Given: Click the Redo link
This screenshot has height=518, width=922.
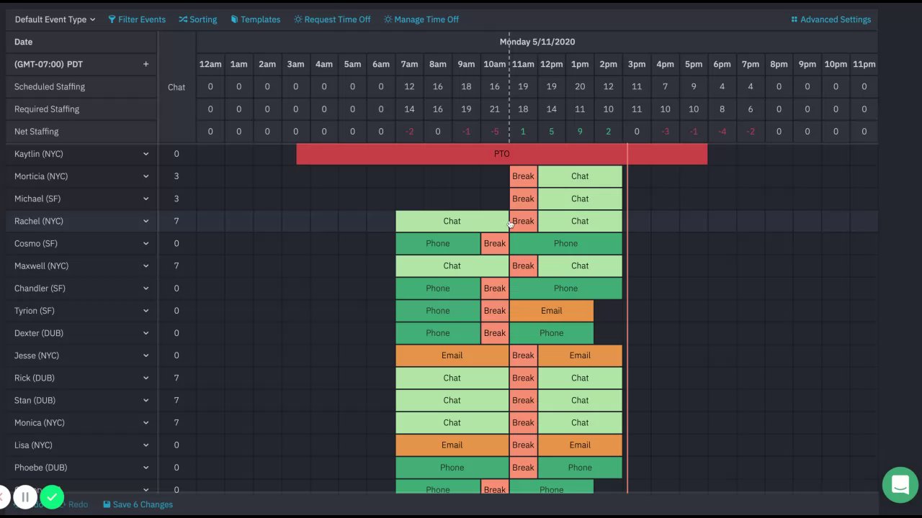Looking at the screenshot, I should 78,504.
